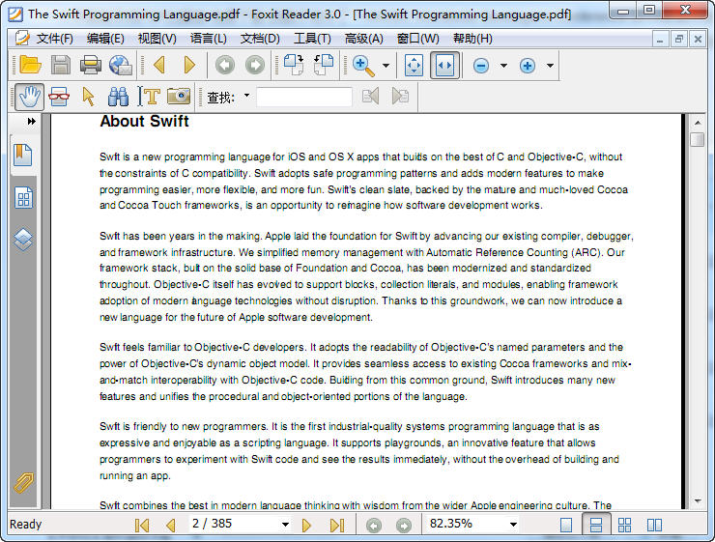
Task: Select the text selection T tool
Action: click(x=150, y=97)
